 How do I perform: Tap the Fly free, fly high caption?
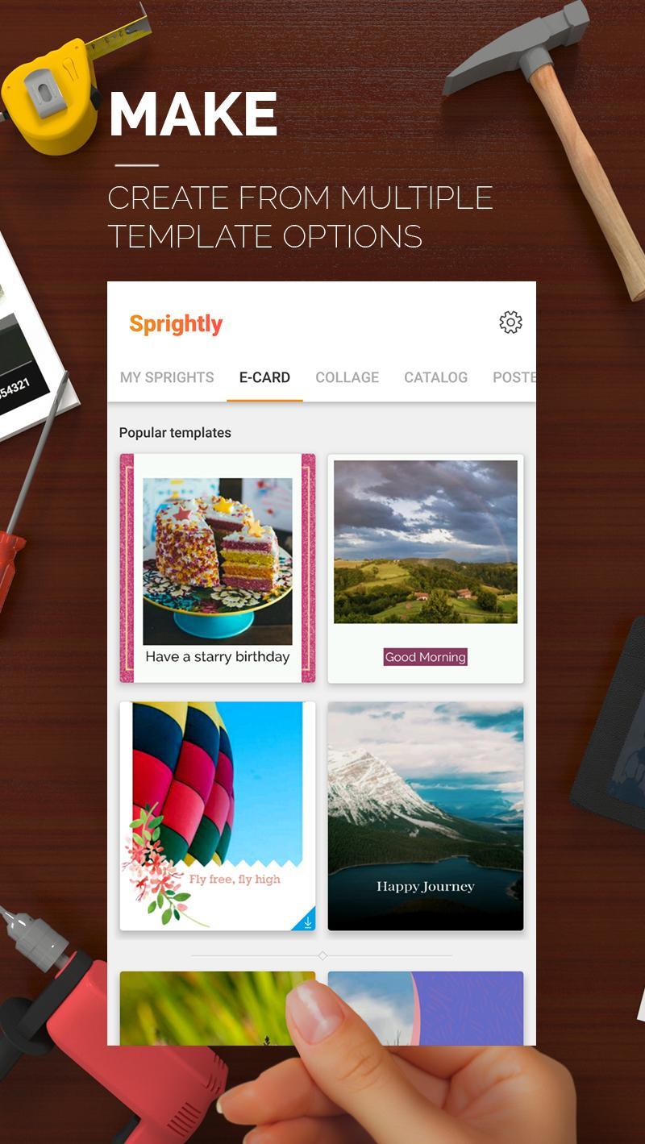tap(235, 879)
